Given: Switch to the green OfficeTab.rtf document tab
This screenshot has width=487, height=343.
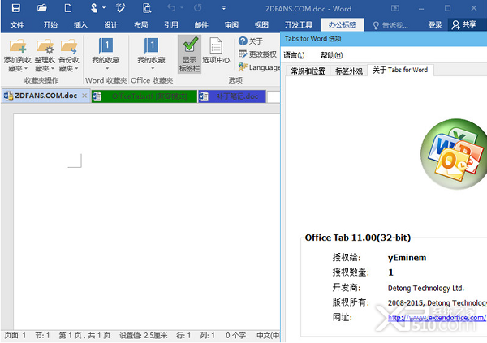Looking at the screenshot, I should pyautogui.click(x=144, y=96).
